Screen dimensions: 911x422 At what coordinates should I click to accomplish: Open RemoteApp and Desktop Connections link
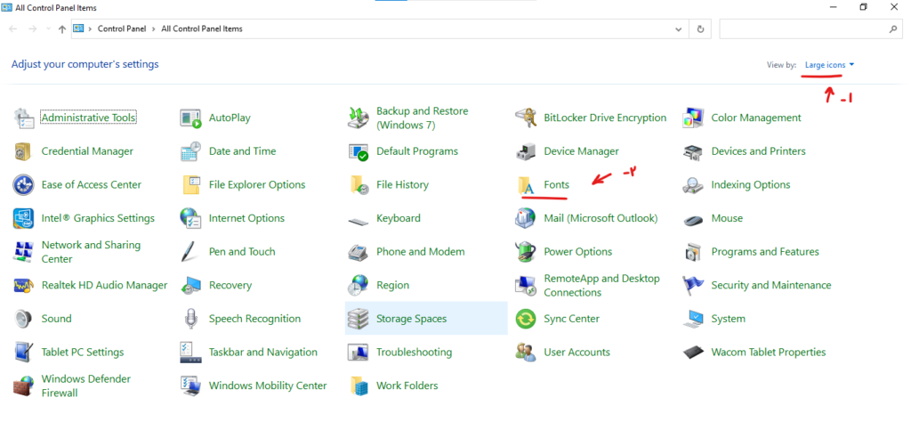[x=601, y=286]
